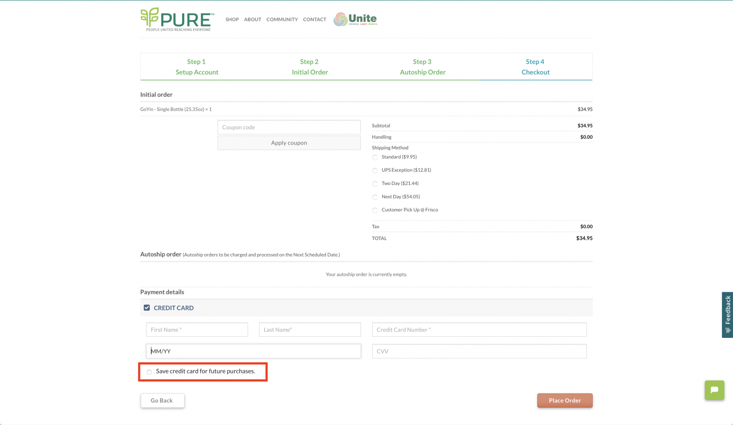The width and height of the screenshot is (733, 425).
Task: Click the Apply coupon button
Action: pyautogui.click(x=289, y=143)
